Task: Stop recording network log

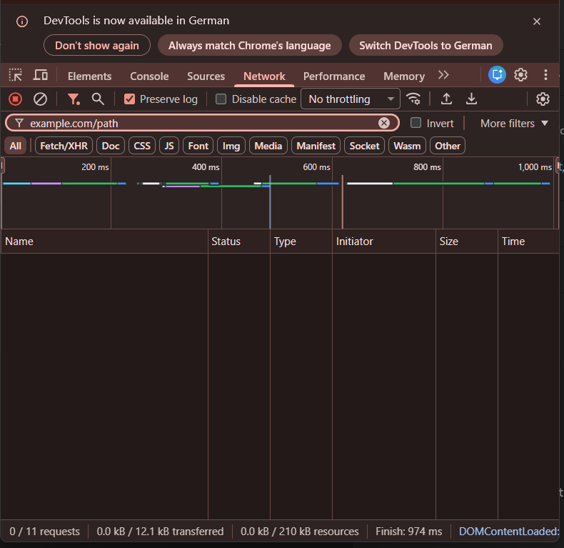Action: click(16, 99)
